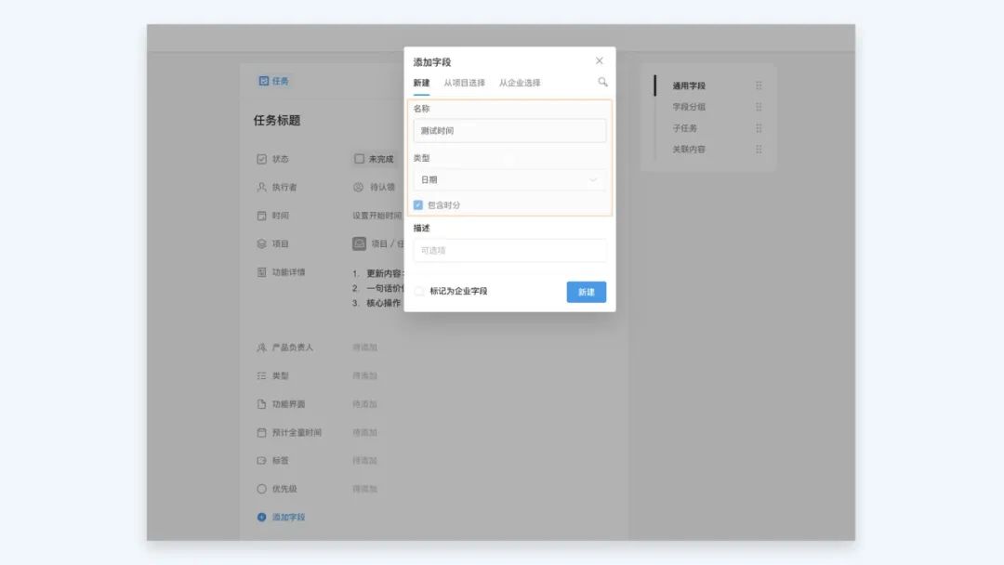Image resolution: width=1004 pixels, height=565 pixels.
Task: Click the search icon in the dialog
Action: [602, 82]
